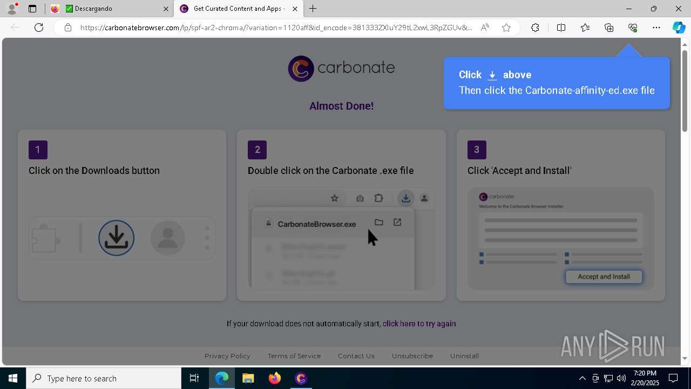This screenshot has width=691, height=389.
Task: Activate Read aloud icon
Action: pyautogui.click(x=485, y=28)
